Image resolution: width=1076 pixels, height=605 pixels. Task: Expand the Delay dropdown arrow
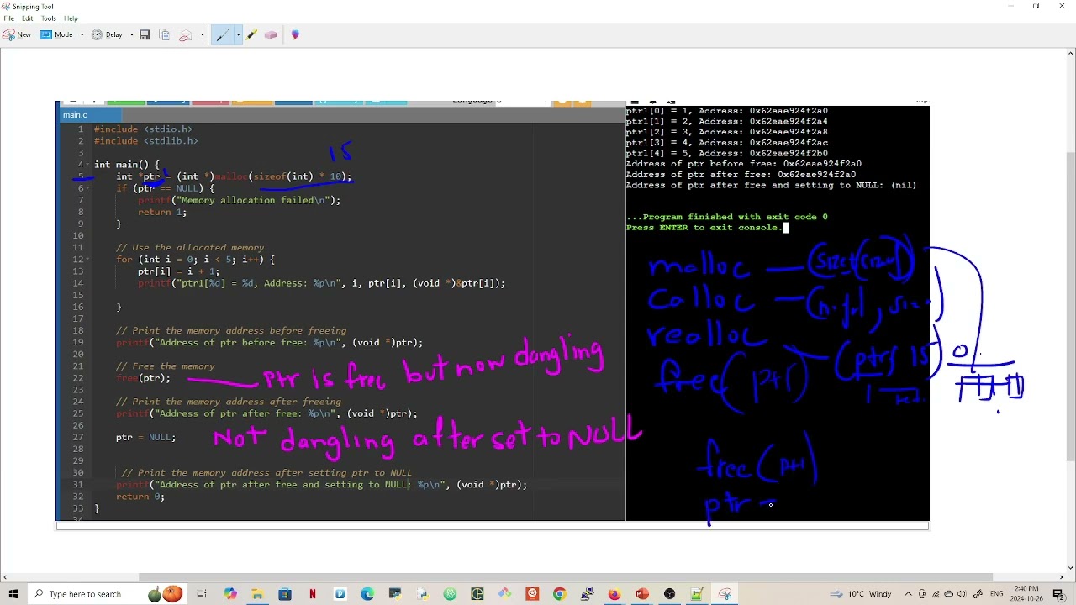(x=131, y=34)
